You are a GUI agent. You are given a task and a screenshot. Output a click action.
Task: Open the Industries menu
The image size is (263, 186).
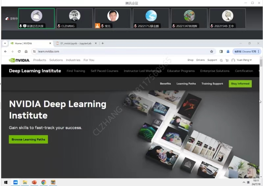pyautogui.click(x=73, y=60)
